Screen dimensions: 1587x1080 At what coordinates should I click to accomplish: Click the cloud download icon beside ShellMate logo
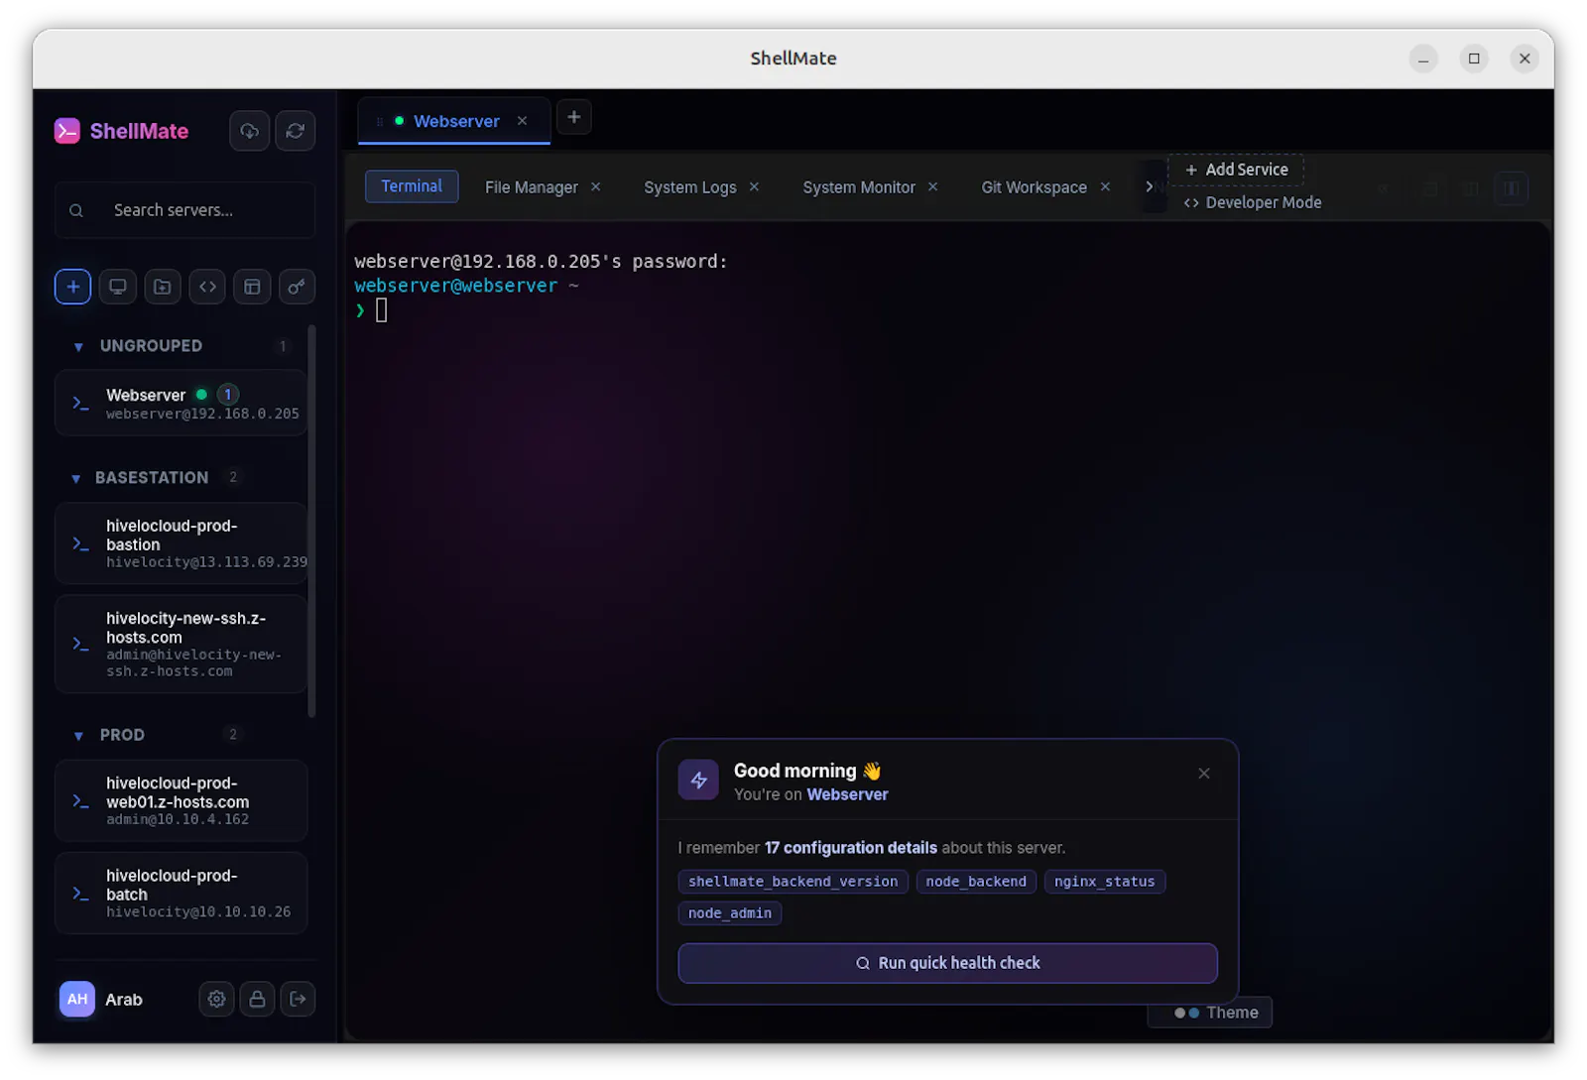[x=249, y=131]
